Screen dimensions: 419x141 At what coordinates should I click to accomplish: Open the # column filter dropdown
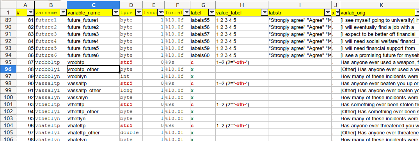[31, 12]
